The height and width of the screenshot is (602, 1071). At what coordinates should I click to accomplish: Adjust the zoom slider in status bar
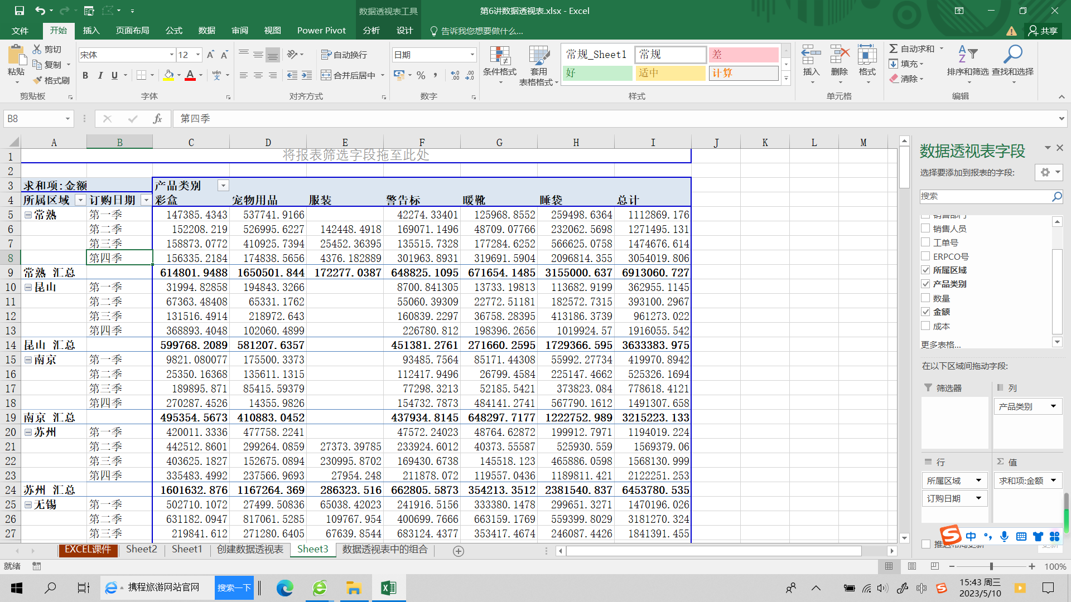tap(991, 566)
